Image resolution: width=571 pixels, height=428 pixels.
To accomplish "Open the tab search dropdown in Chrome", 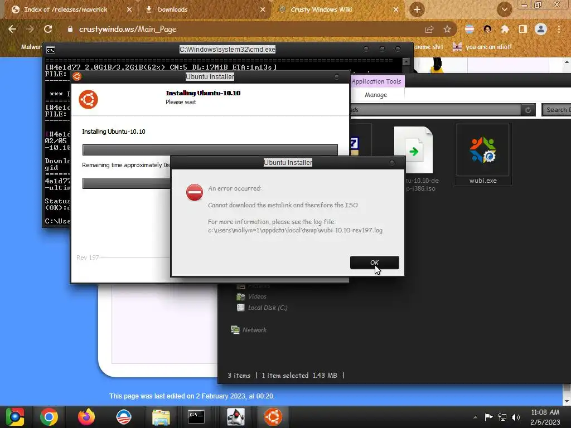I will coord(504,9).
